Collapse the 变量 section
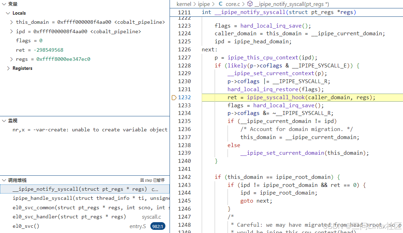 [4, 4]
